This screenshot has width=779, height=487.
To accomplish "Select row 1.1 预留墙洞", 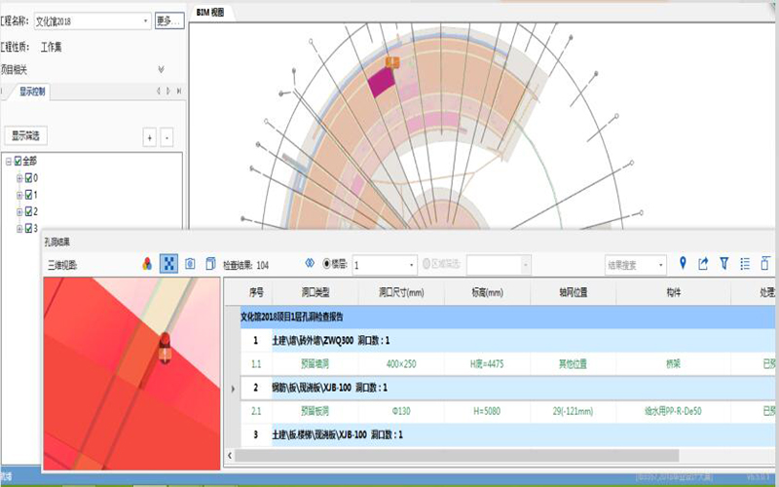I will tap(507, 364).
